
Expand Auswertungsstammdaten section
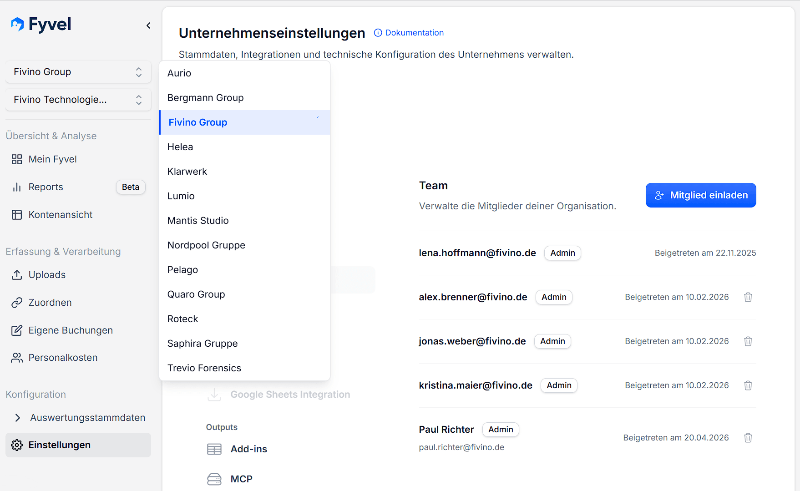(18, 418)
